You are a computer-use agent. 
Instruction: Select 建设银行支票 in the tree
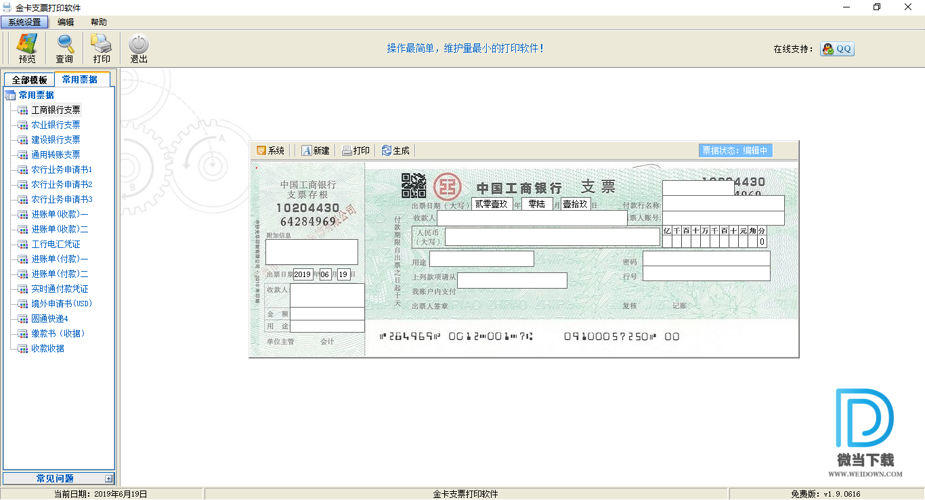tap(56, 140)
